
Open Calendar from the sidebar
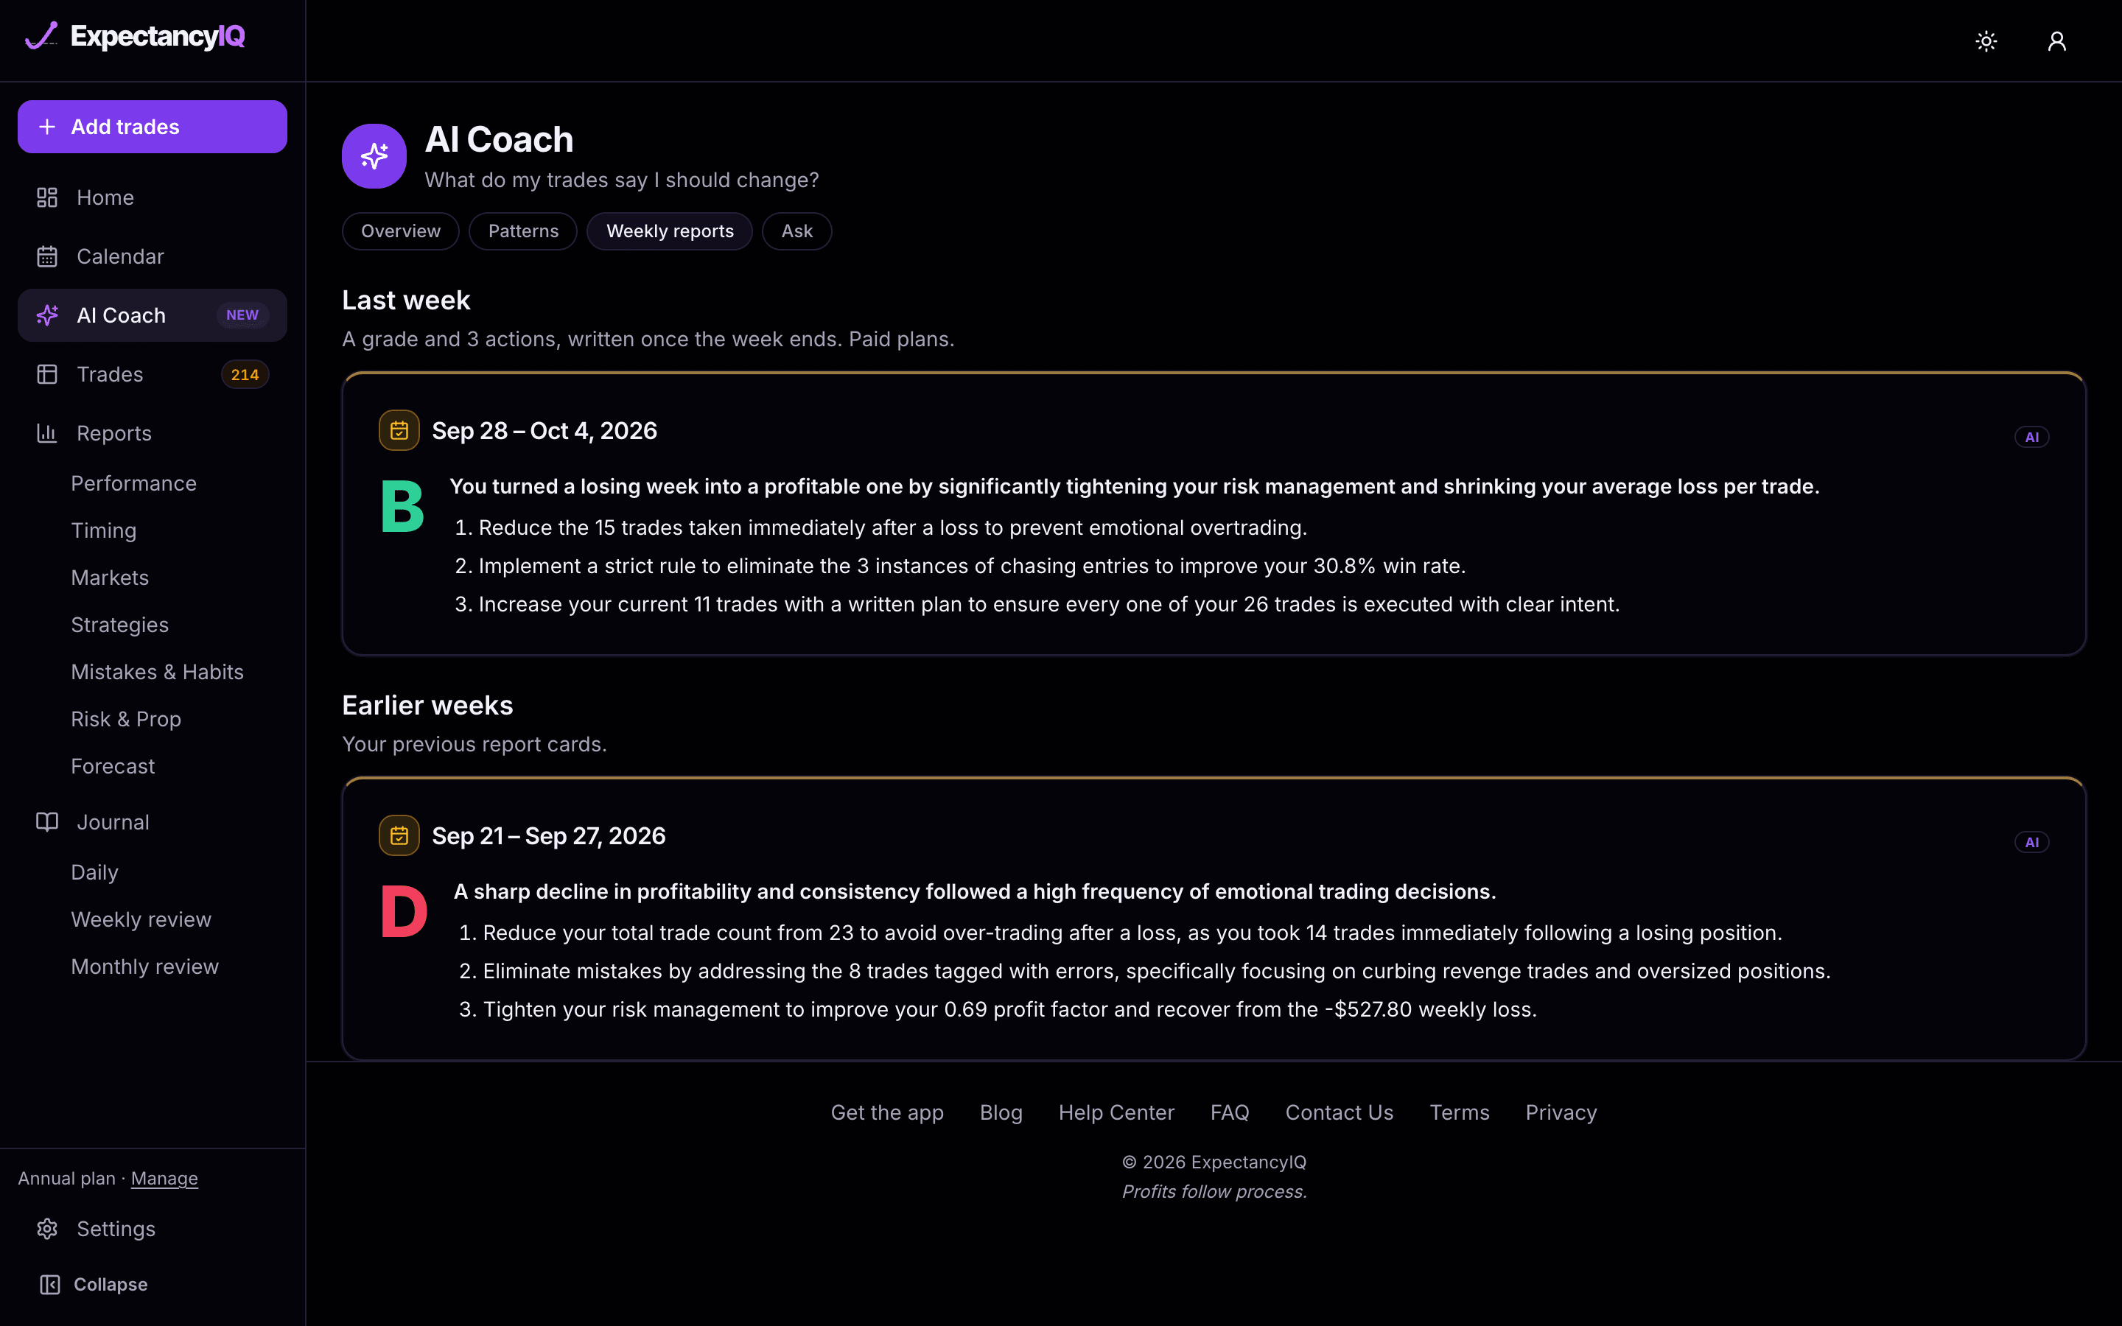(153, 256)
